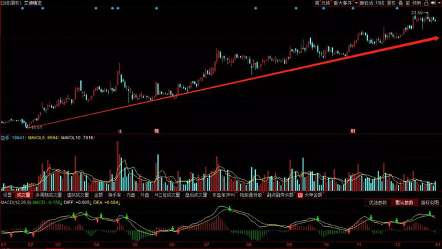Image resolution: width=442 pixels, height=249 pixels.
Task: Select the 陆股通持股 tab
Action: coord(251,195)
